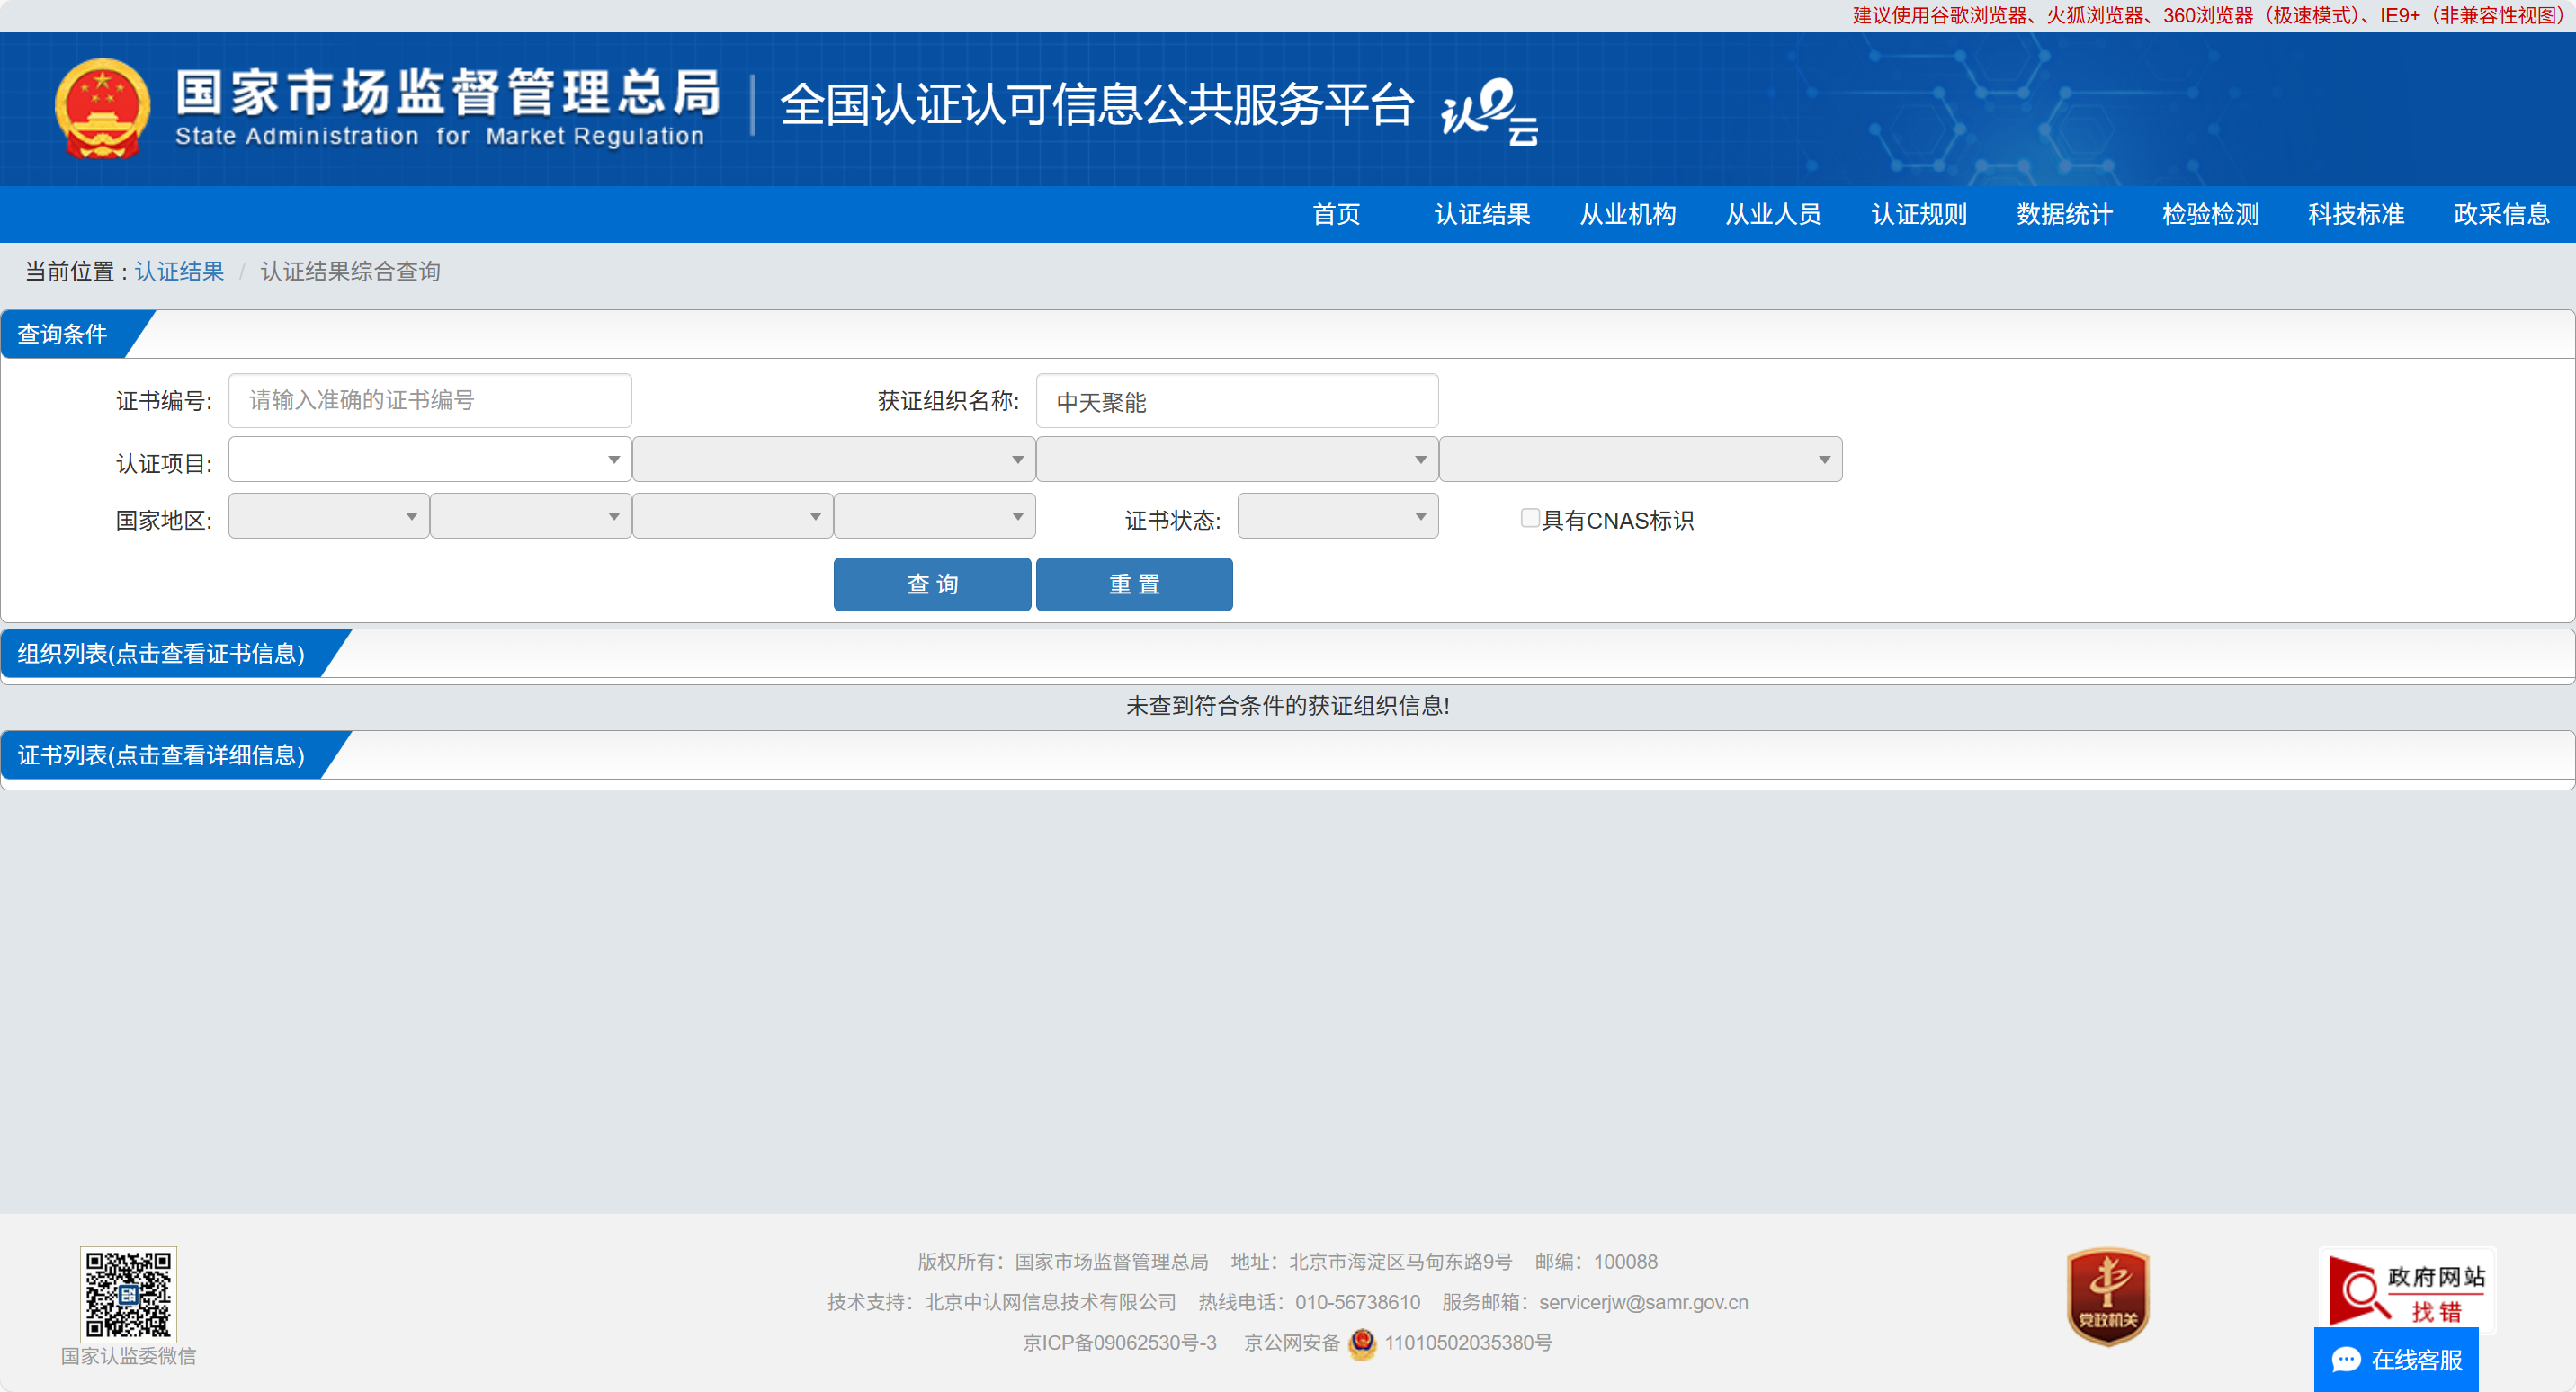Click the 认证结果 breadcrumb link
This screenshot has width=2576, height=1392.
[179, 271]
